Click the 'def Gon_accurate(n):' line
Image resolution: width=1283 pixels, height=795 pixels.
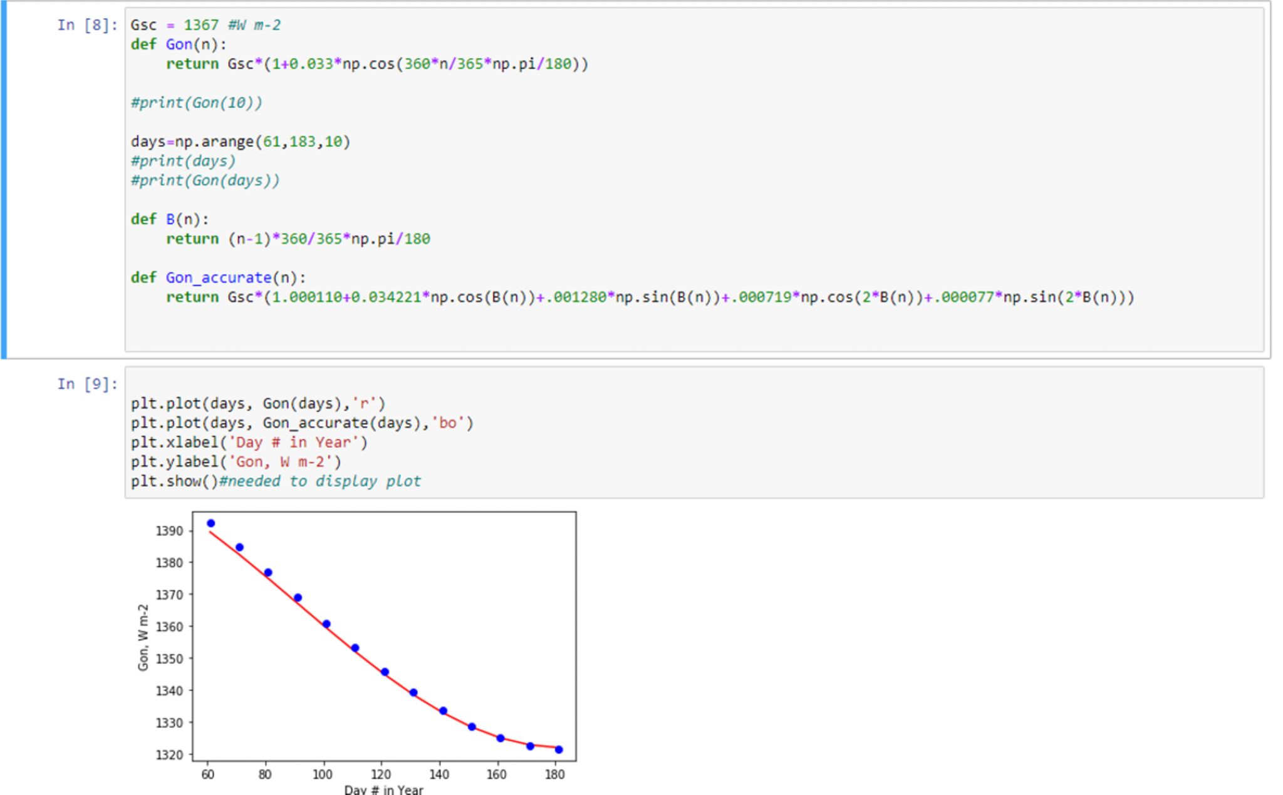click(218, 277)
